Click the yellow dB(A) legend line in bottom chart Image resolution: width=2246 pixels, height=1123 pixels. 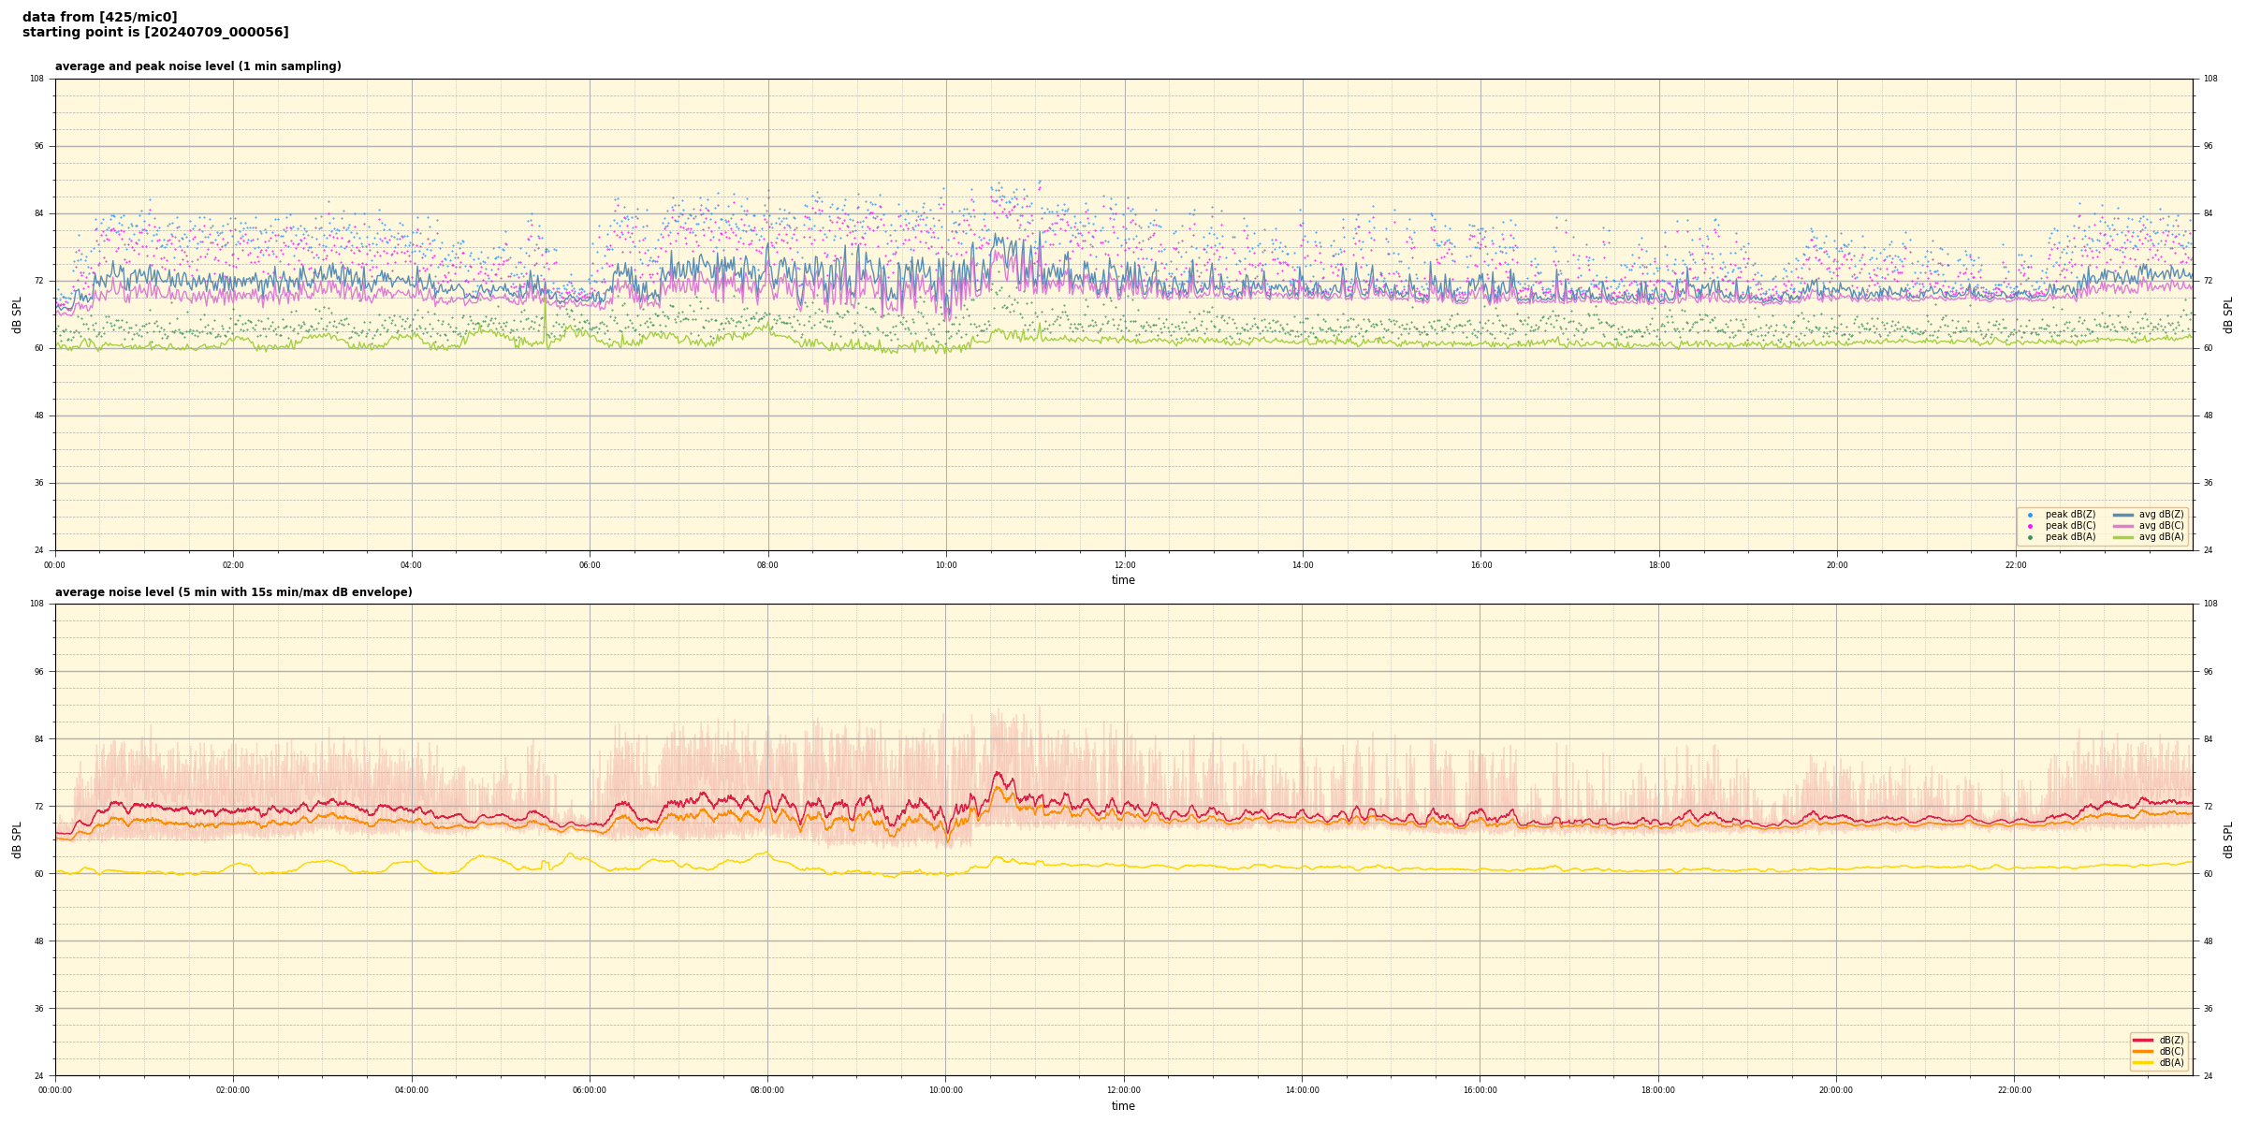2143,1062
